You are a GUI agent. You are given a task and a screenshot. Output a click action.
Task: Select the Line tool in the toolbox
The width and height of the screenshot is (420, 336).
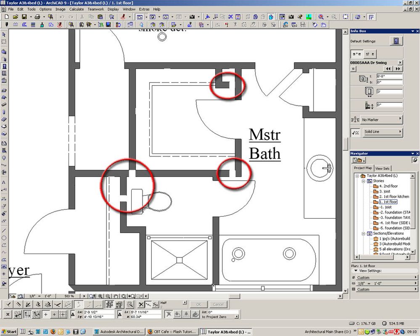click(x=4, y=230)
